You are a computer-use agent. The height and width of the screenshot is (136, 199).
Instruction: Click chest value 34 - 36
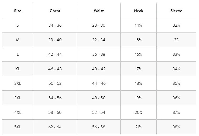(55, 25)
